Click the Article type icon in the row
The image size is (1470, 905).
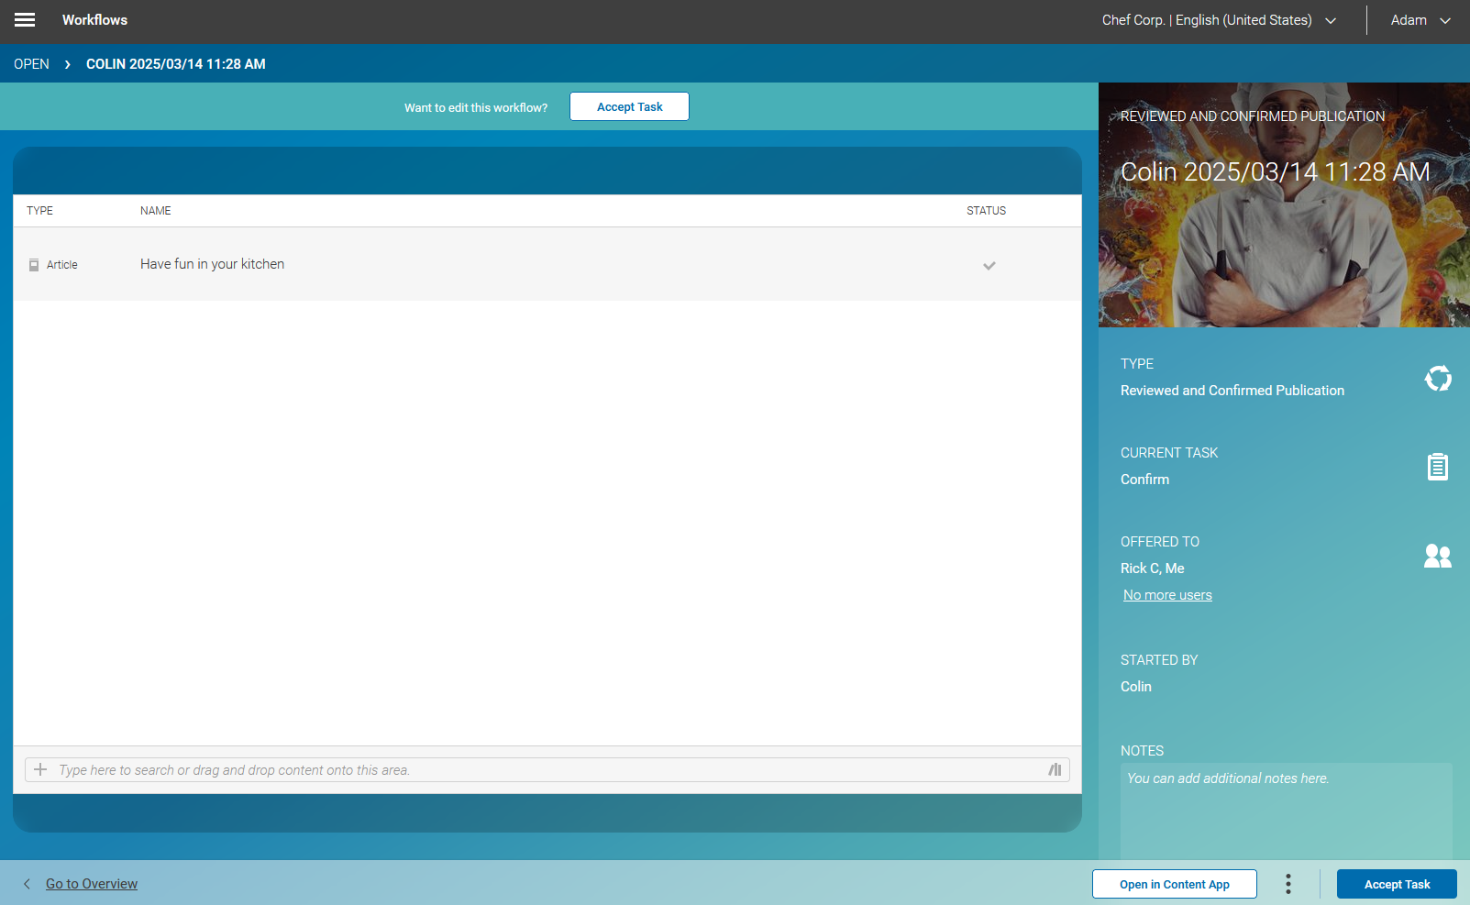33,264
